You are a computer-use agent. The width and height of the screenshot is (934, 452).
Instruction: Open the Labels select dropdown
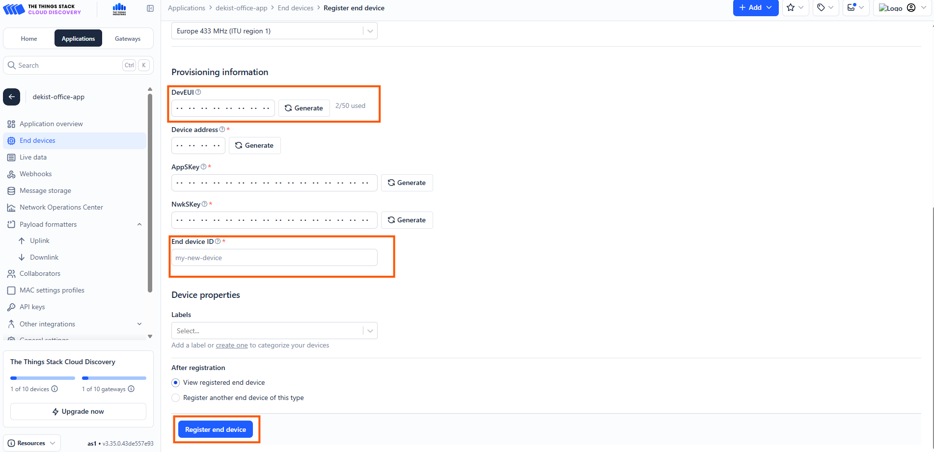(274, 331)
